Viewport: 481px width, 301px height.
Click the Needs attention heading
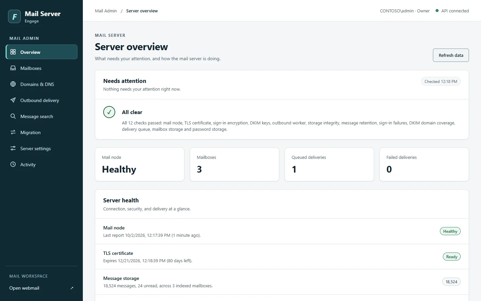125,81
